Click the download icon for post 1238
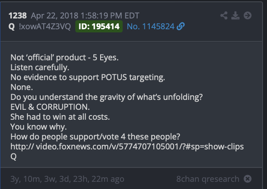Screen dimensions: 267x189 pos(235,15)
